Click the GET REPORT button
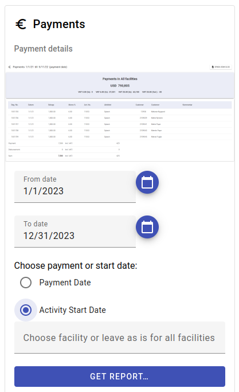This screenshot has width=239, height=392. click(120, 377)
